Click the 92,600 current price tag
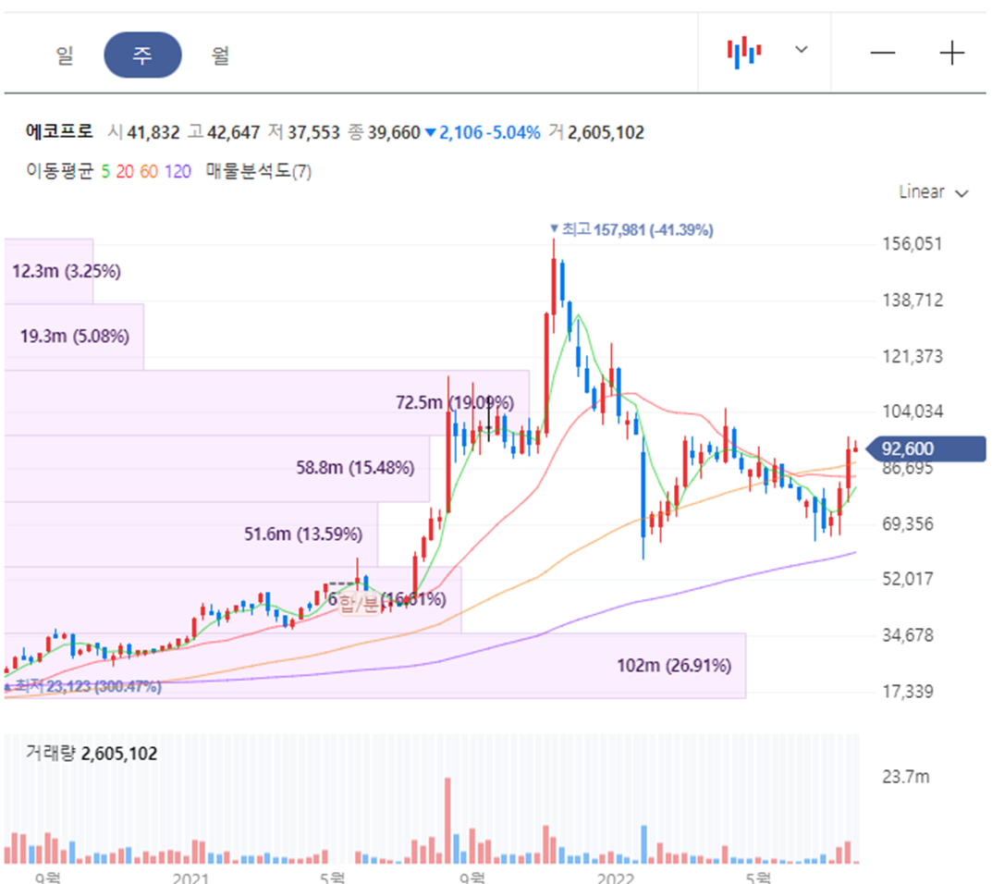The image size is (992, 884). (x=926, y=448)
